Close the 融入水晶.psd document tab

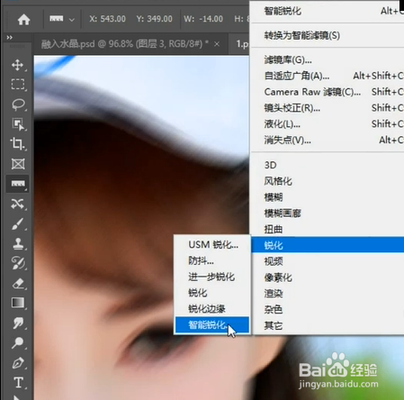217,44
